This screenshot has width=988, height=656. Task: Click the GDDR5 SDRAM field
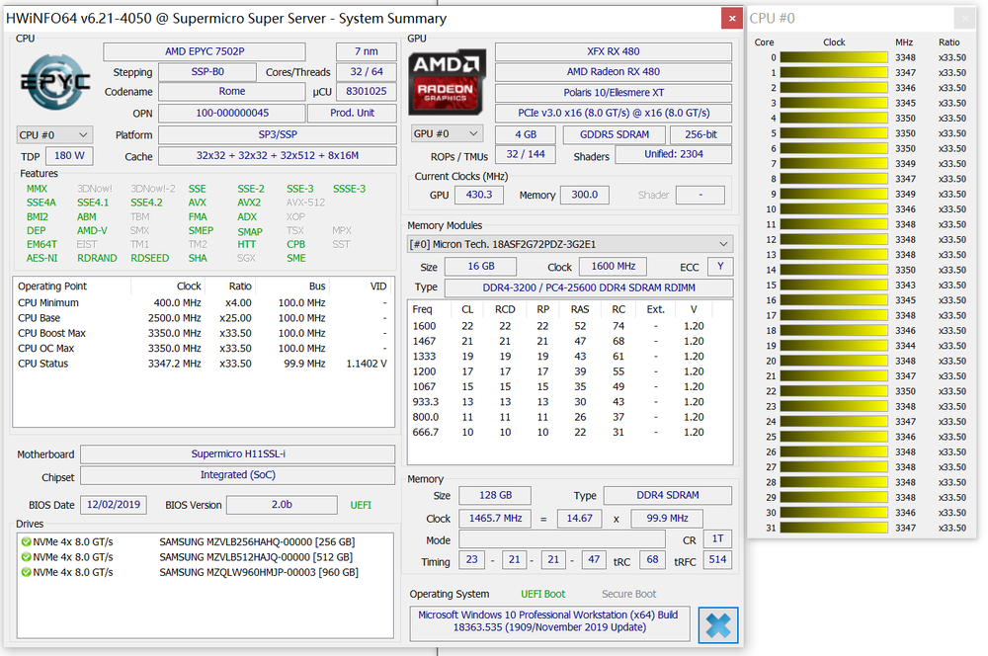615,134
